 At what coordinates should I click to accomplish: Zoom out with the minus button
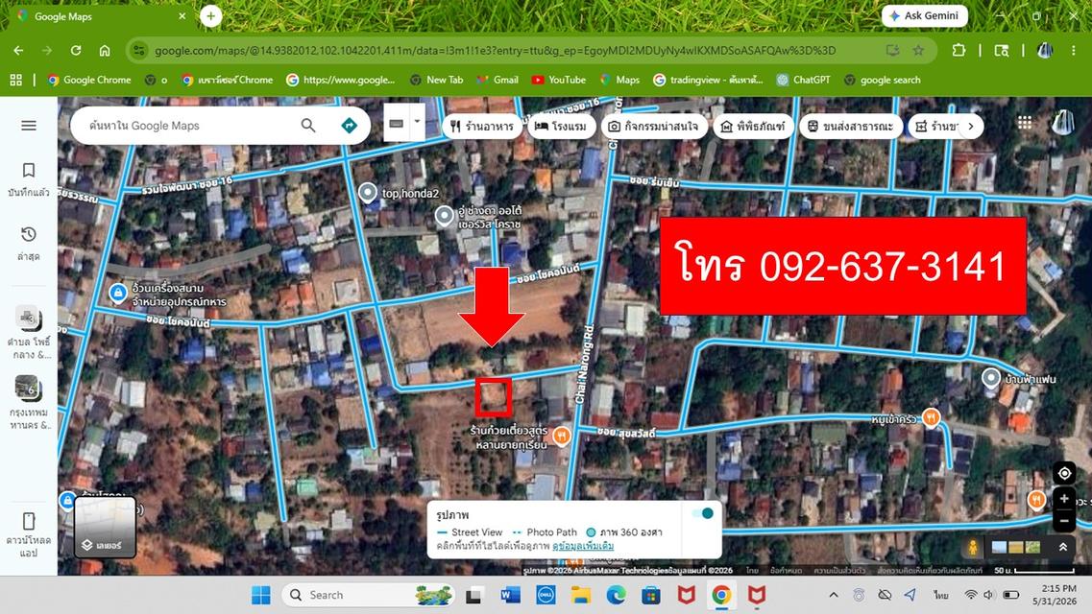(1064, 521)
